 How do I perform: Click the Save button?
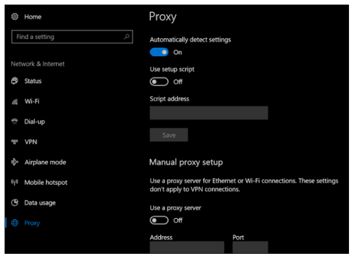tap(169, 135)
